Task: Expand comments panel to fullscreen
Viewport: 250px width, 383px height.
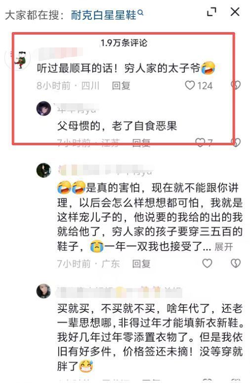Action: (x=211, y=12)
